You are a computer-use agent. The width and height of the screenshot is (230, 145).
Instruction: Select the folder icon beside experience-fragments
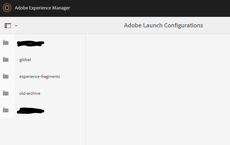click(6, 77)
